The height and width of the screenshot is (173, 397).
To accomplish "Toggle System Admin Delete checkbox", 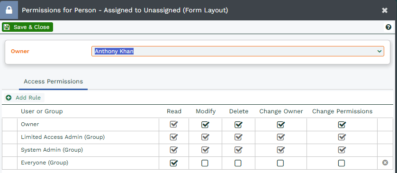I will (x=238, y=150).
